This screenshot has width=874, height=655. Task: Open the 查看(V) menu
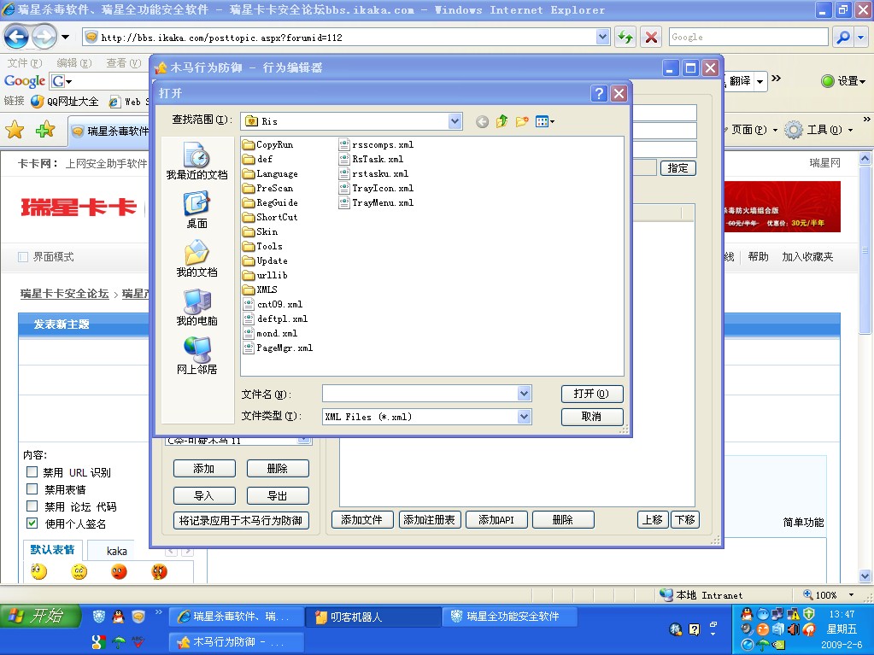coord(124,63)
